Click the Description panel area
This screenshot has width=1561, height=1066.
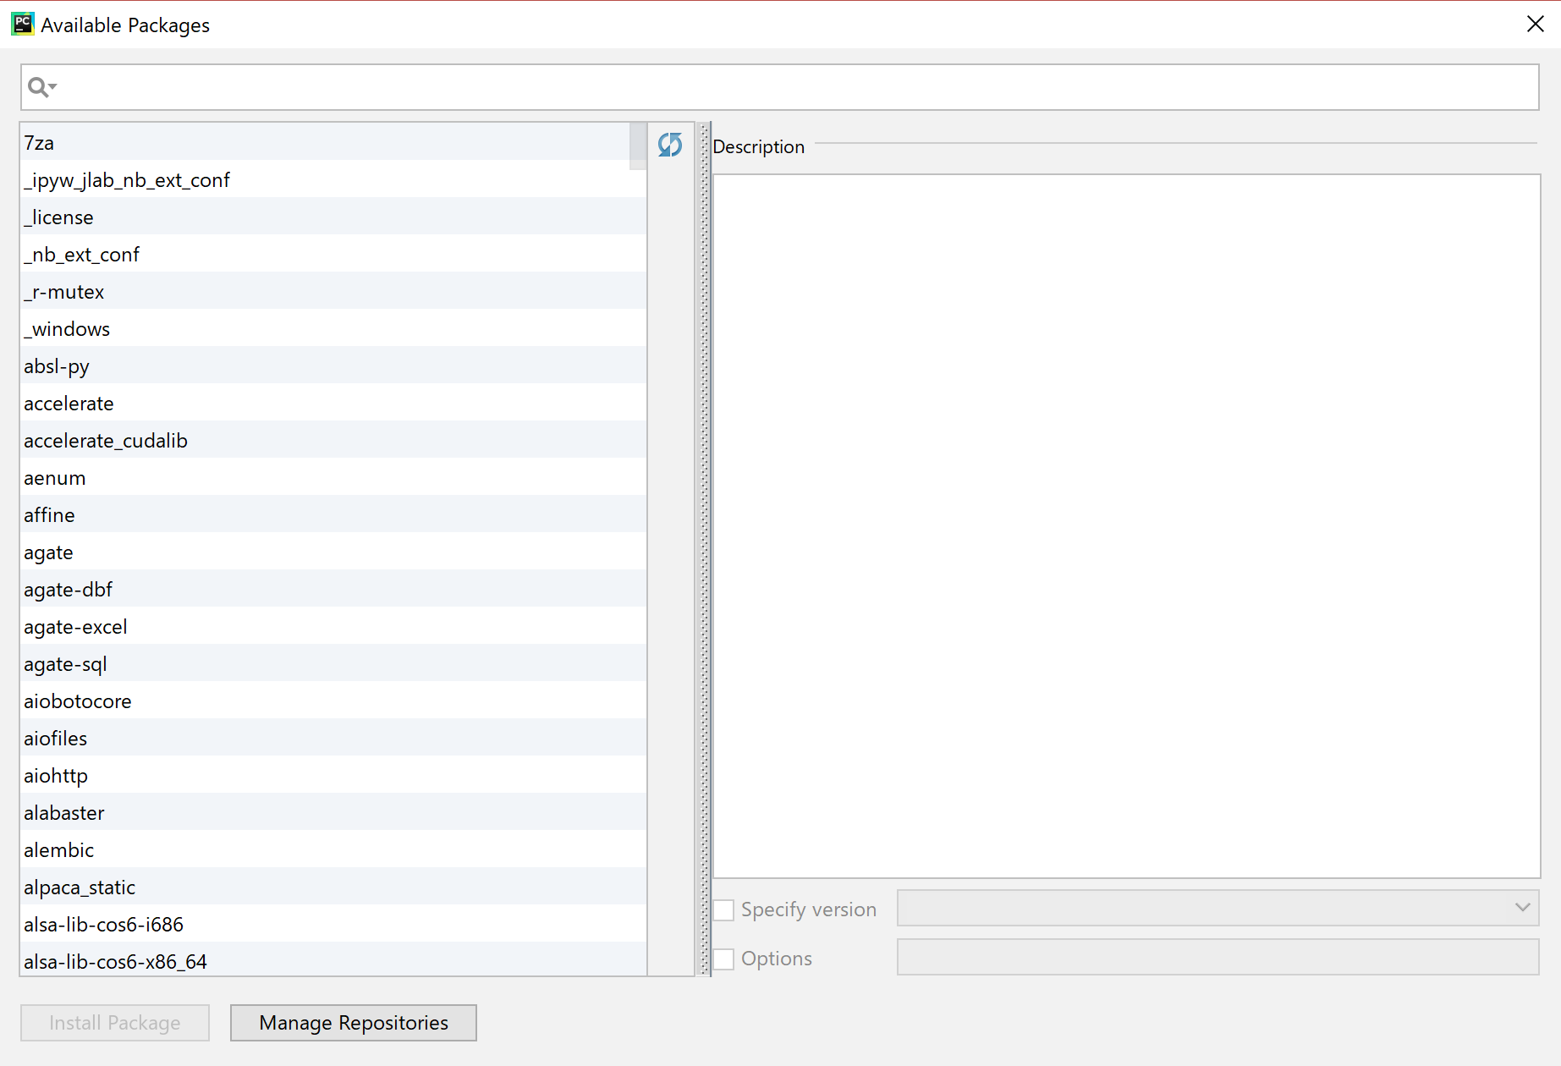pos(1125,525)
